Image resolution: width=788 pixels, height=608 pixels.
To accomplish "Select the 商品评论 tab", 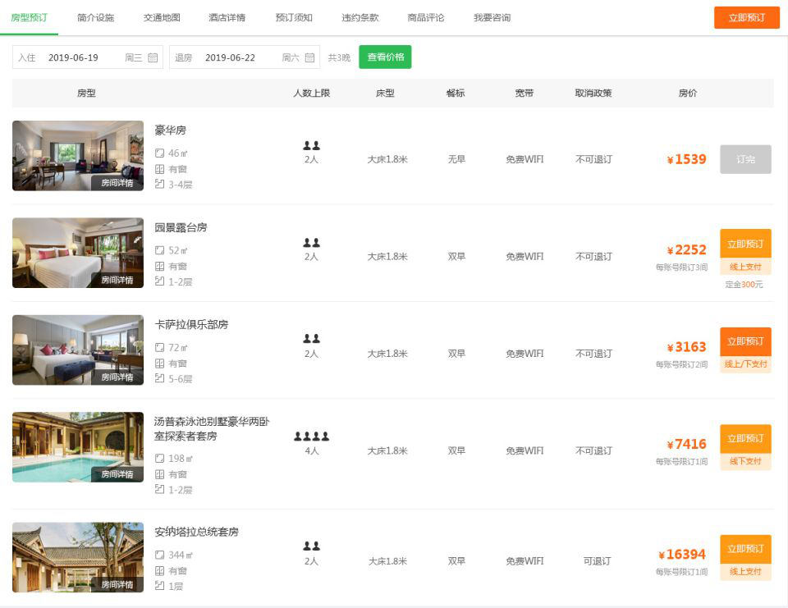I will 426,17.
